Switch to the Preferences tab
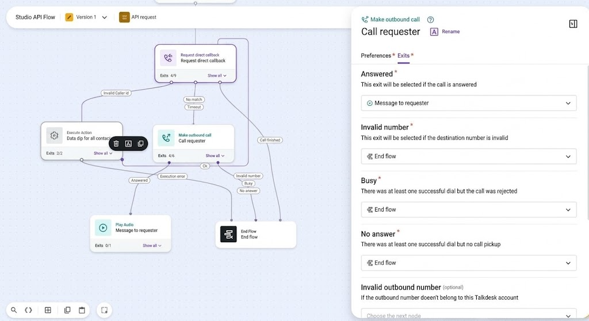589x321 pixels. click(376, 56)
